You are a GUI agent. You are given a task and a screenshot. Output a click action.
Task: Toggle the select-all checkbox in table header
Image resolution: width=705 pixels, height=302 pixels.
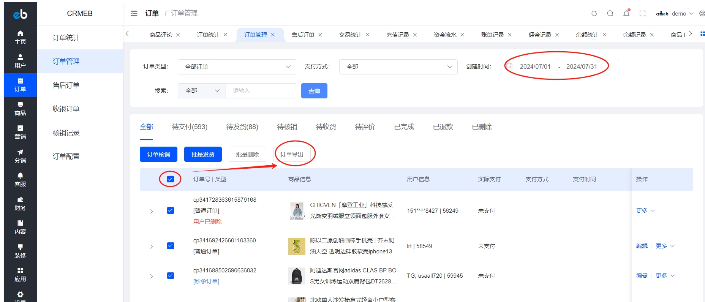click(x=171, y=179)
